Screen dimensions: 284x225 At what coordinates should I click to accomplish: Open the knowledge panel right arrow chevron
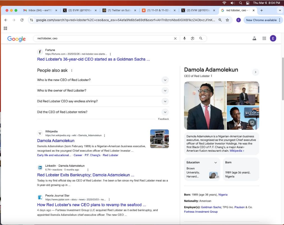tap(255, 72)
